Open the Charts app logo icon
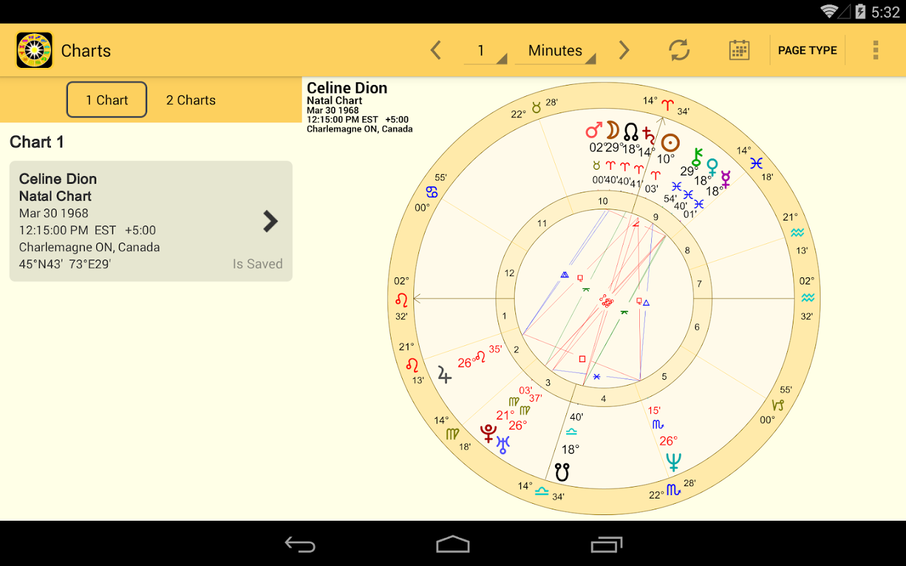 (x=34, y=50)
